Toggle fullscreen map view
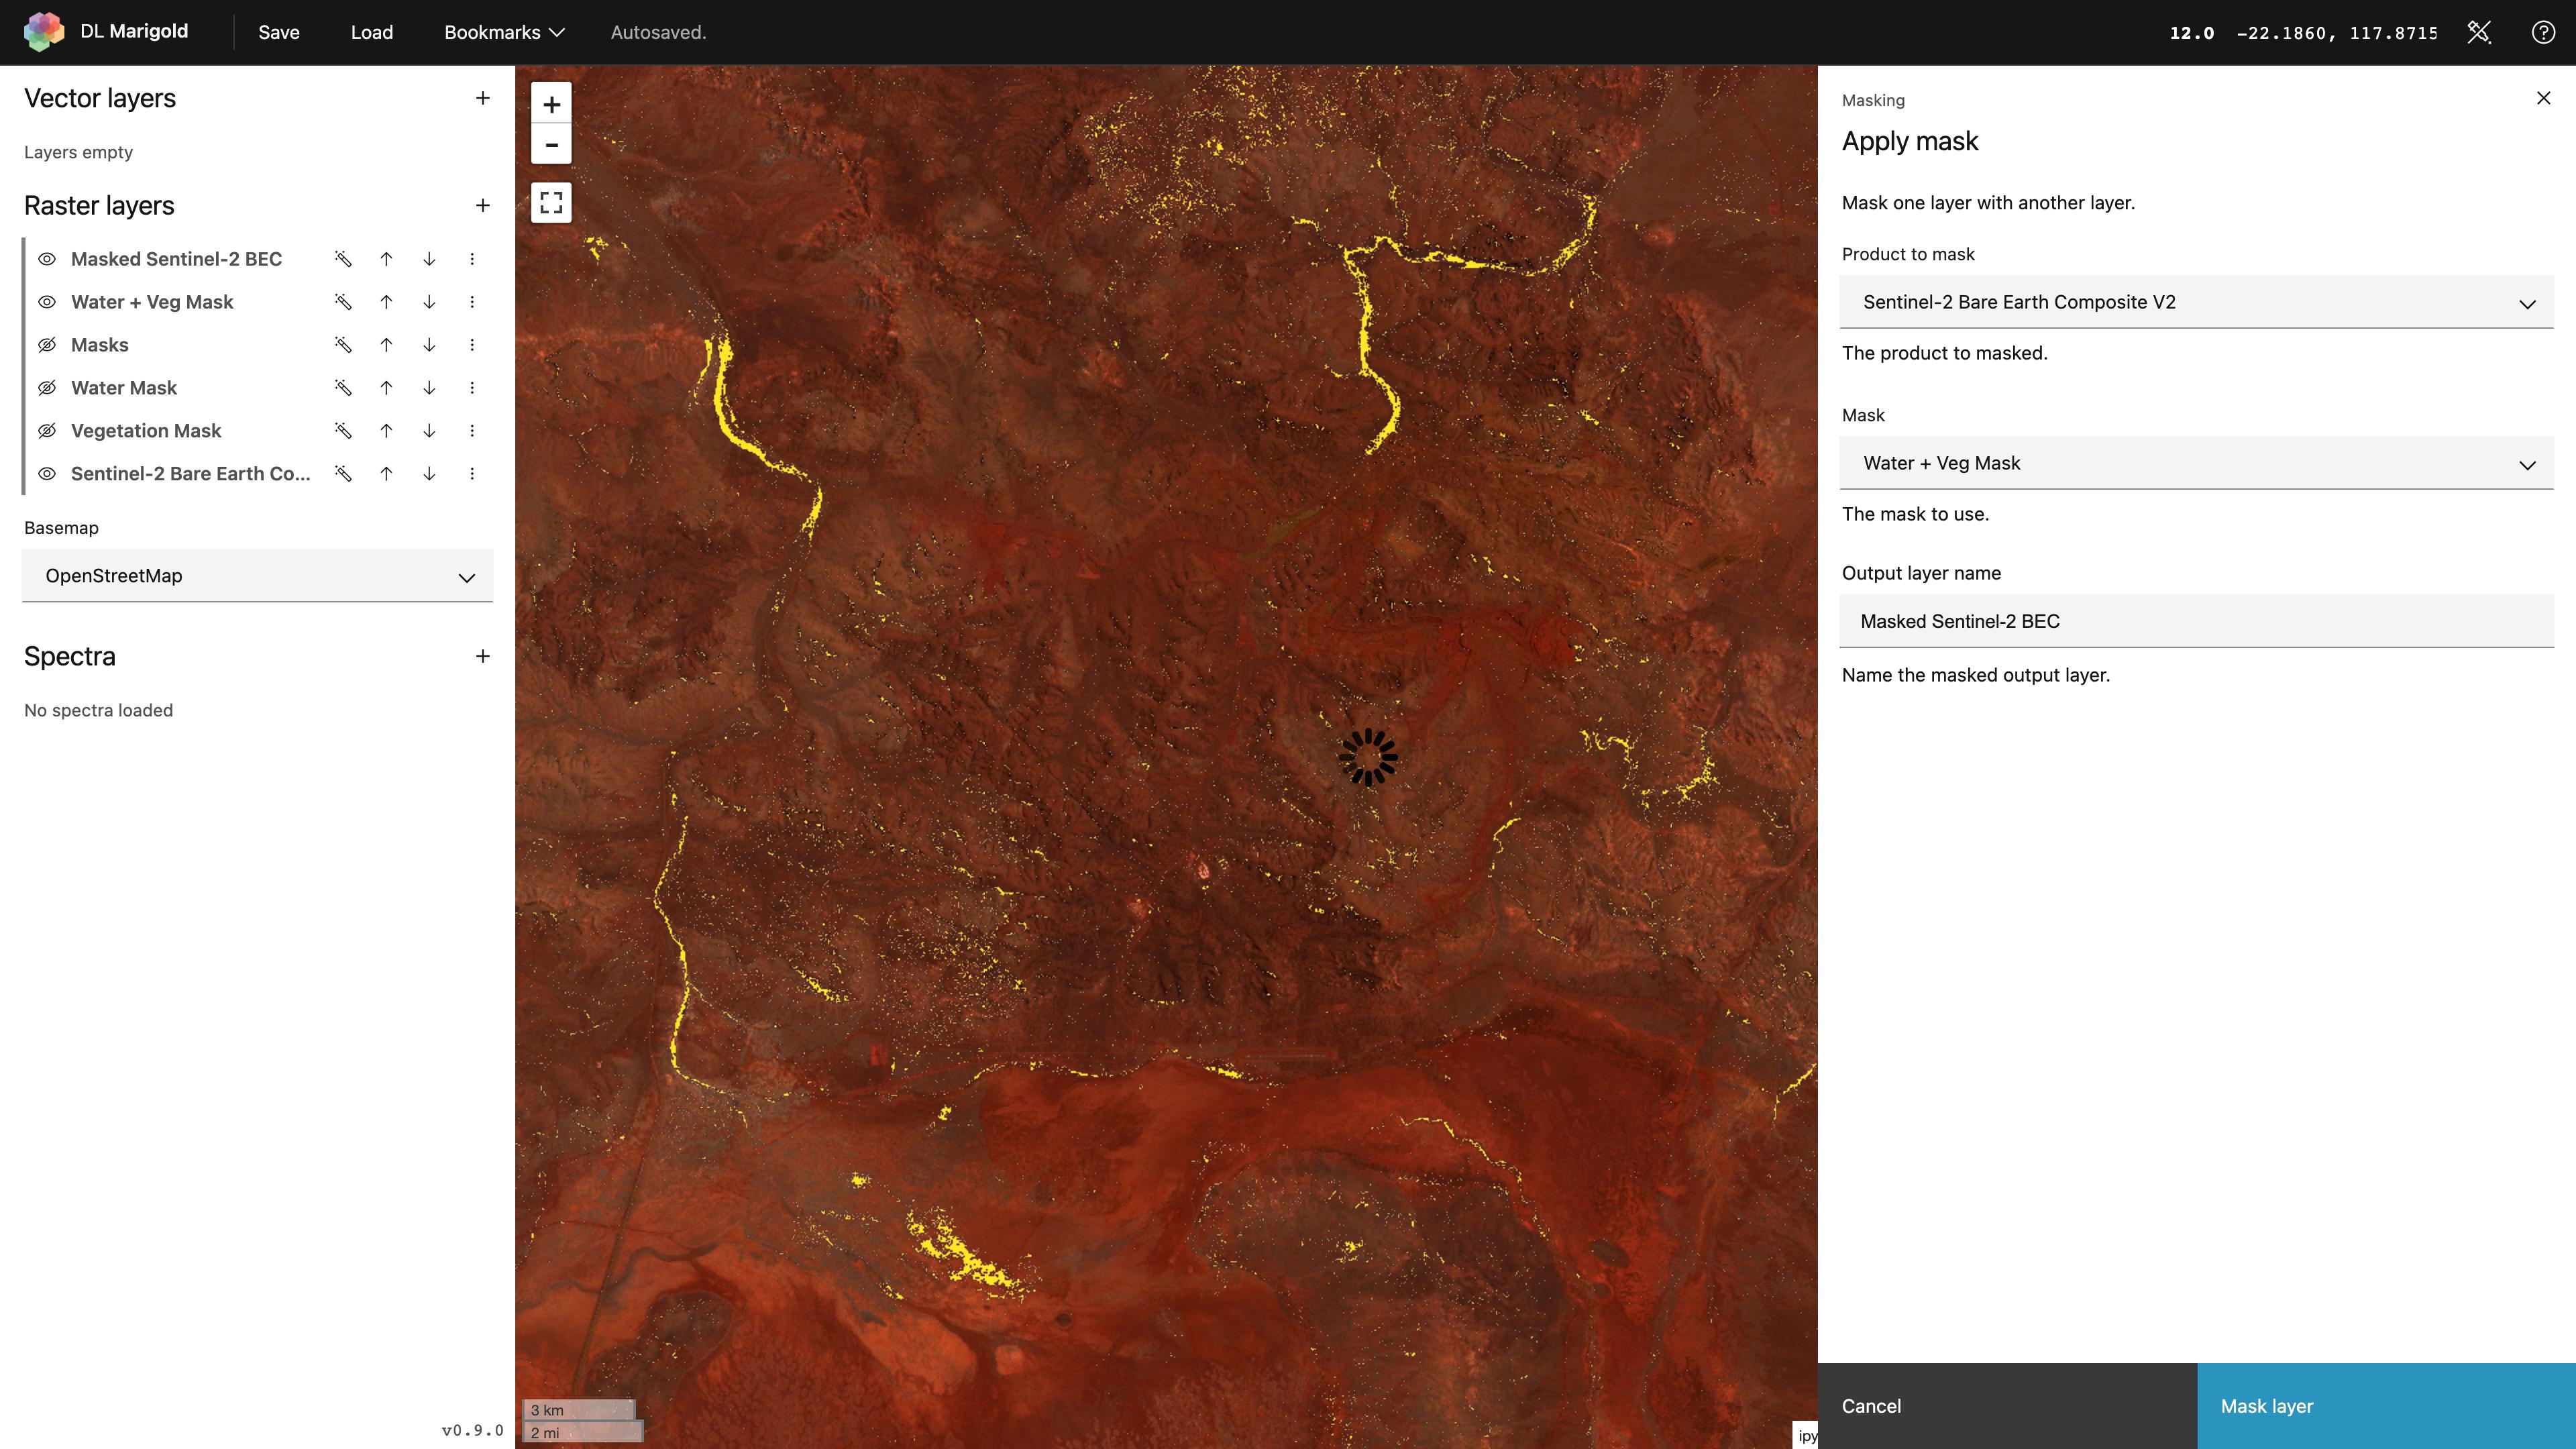 [x=551, y=203]
